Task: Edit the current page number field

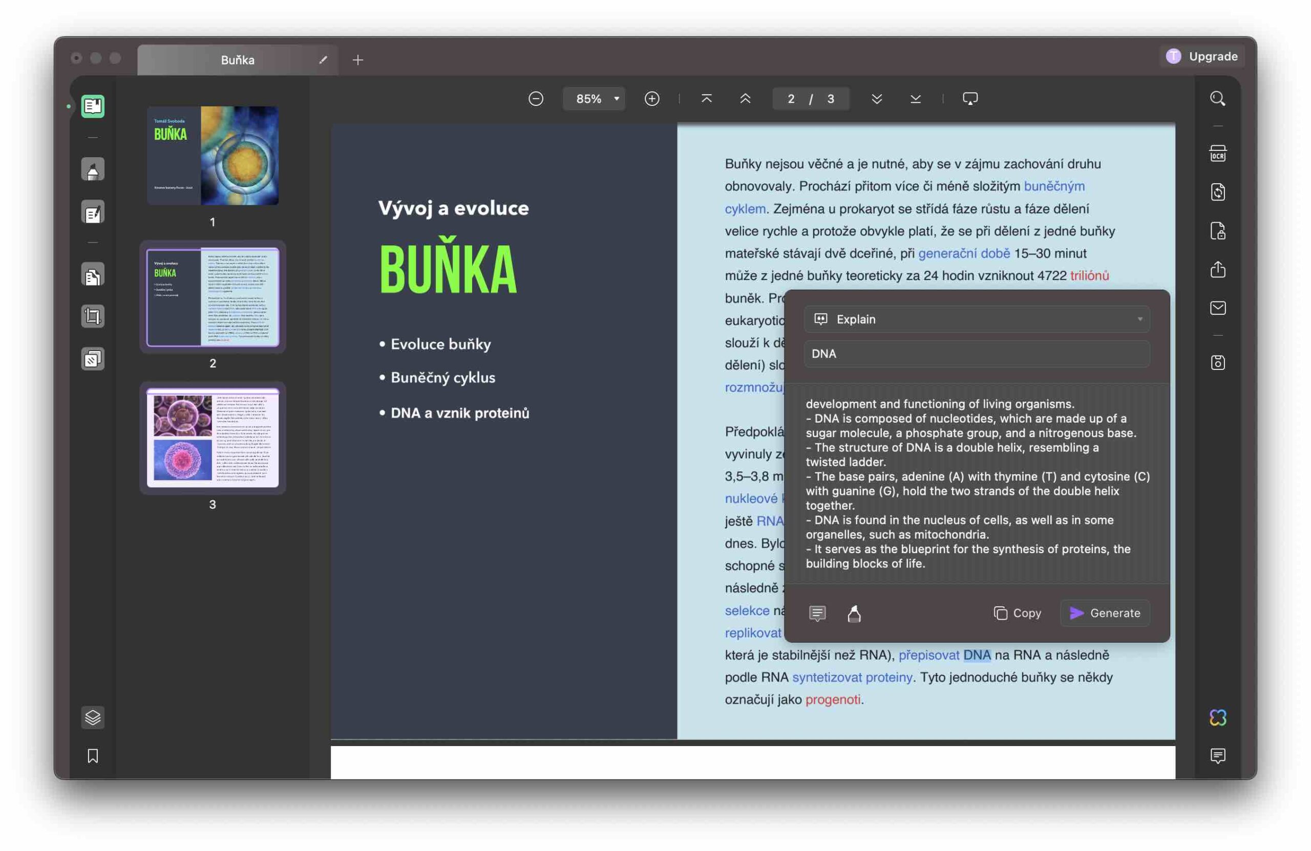Action: click(791, 99)
